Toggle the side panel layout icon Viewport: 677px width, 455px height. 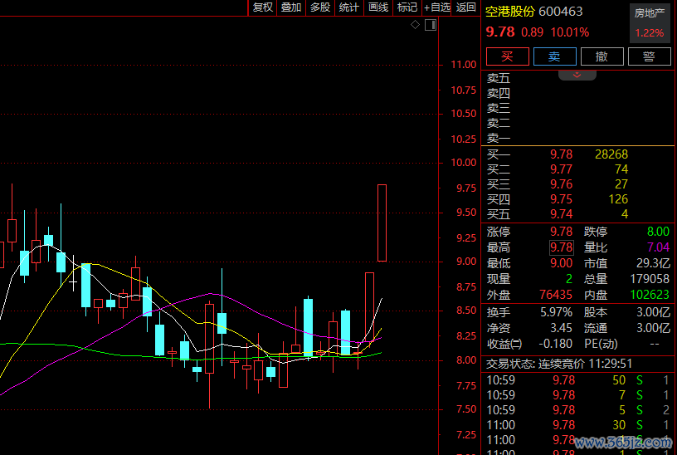point(431,25)
